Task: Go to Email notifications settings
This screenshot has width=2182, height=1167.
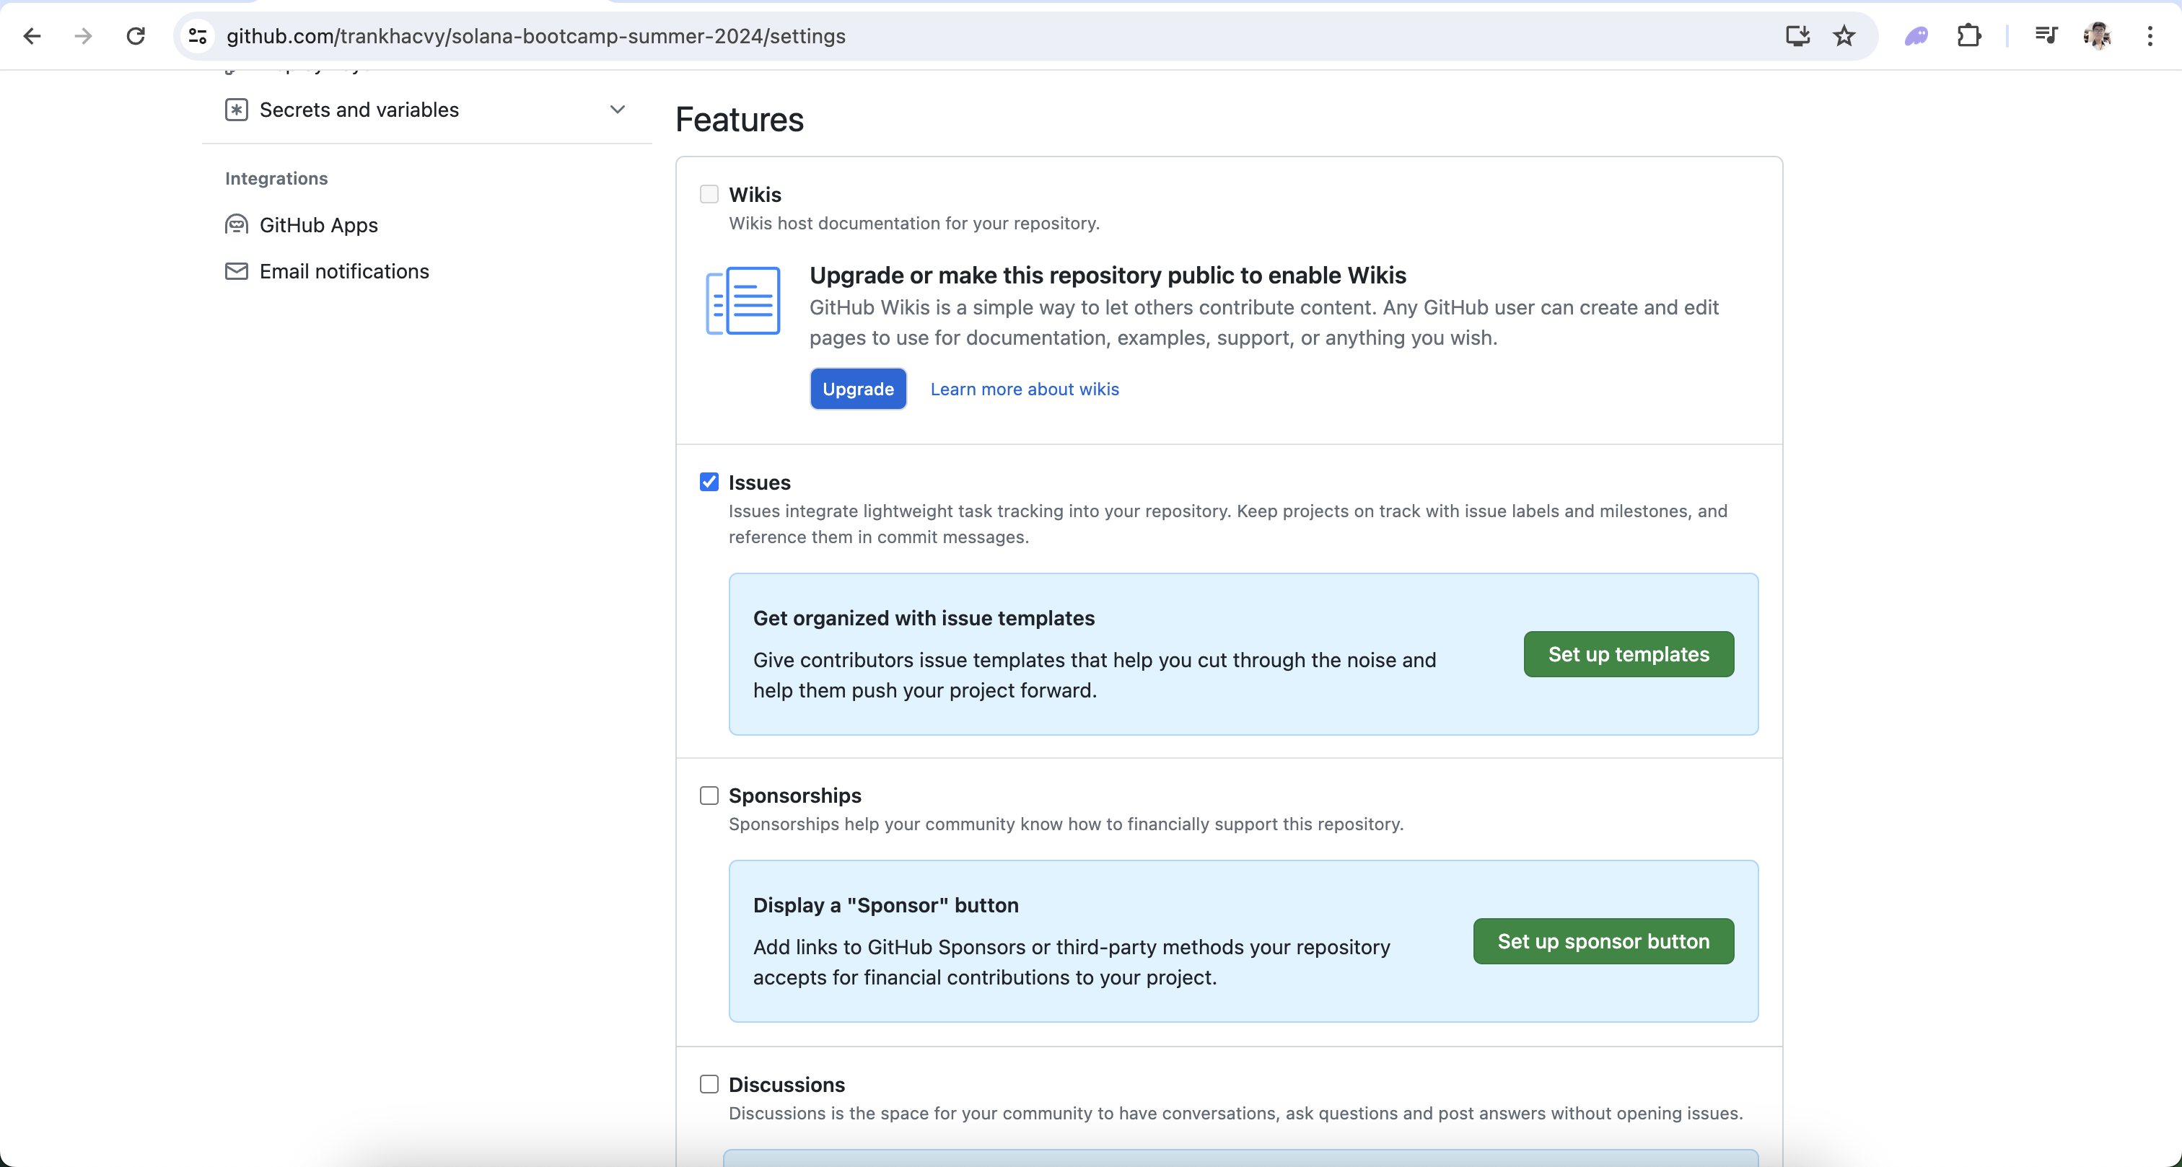Action: click(x=344, y=271)
